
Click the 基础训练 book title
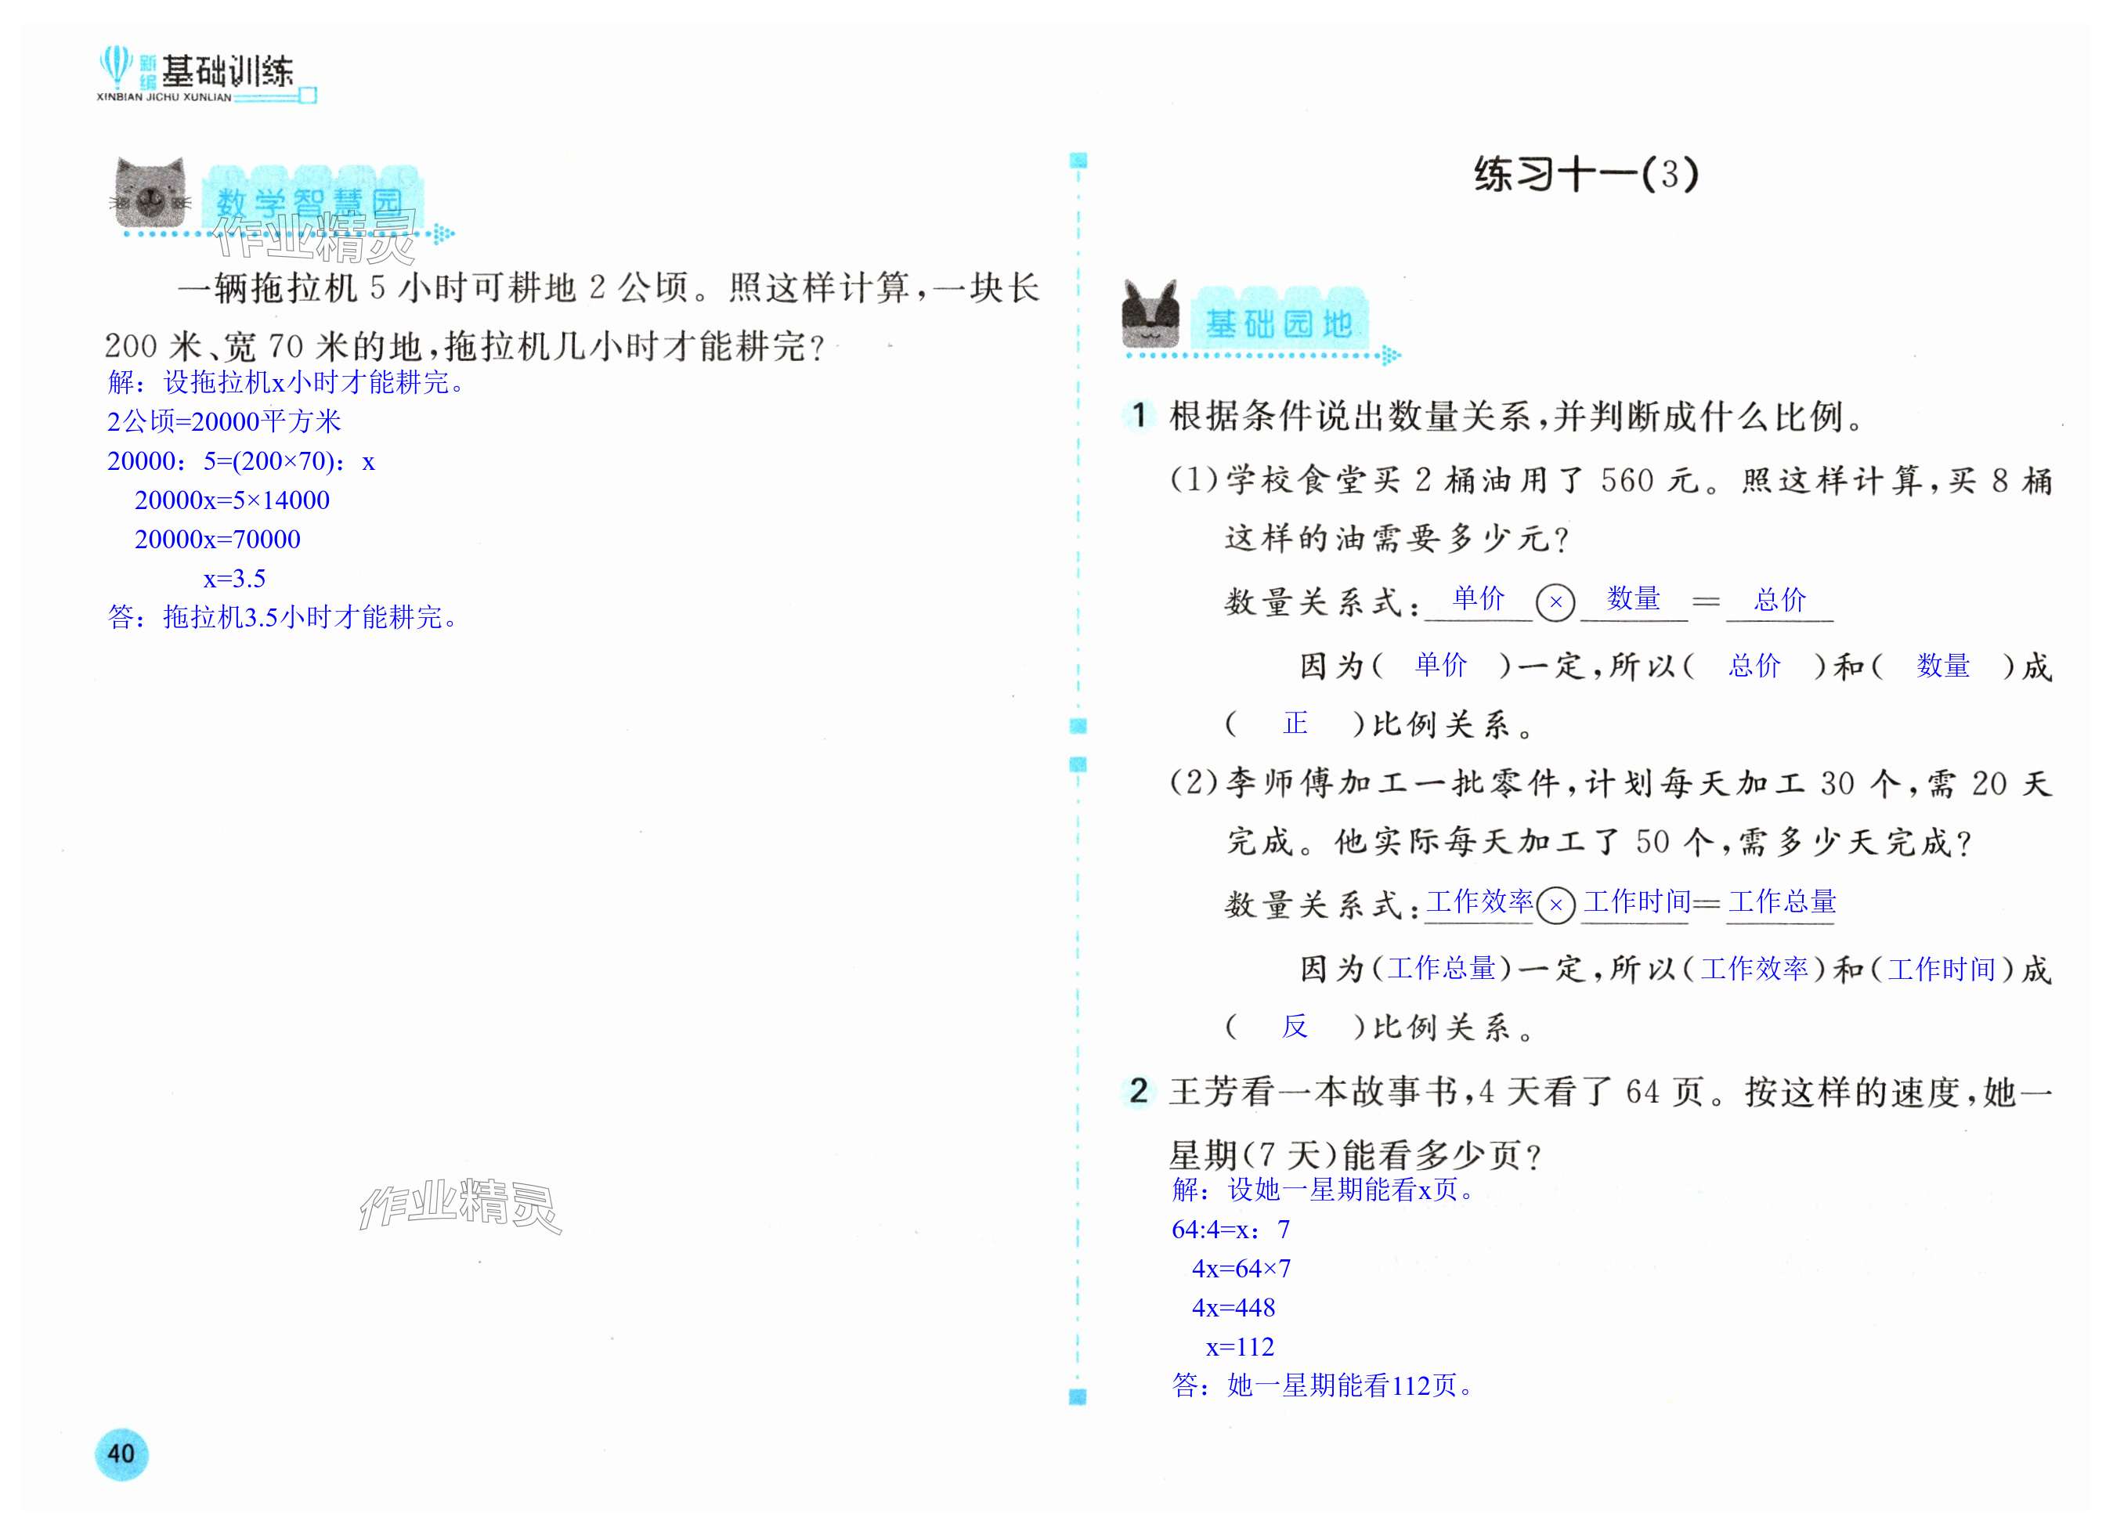coord(227,72)
